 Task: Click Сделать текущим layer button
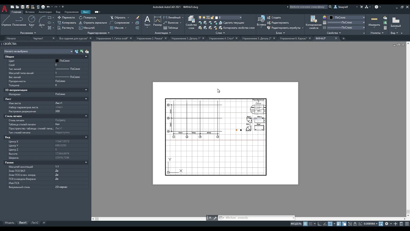click(231, 23)
